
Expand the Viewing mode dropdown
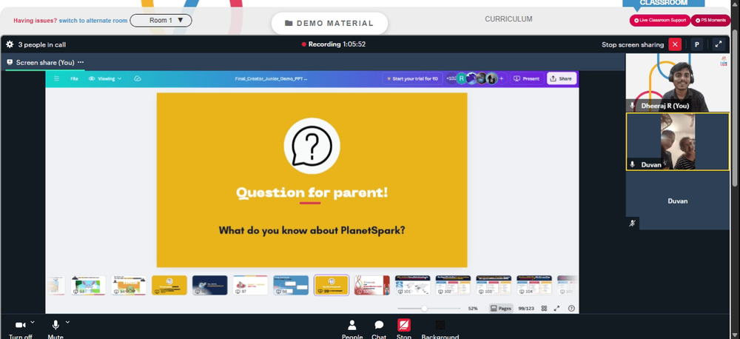(x=105, y=79)
